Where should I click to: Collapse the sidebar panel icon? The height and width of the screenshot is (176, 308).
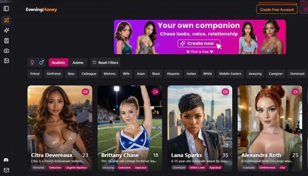[x=6, y=8]
